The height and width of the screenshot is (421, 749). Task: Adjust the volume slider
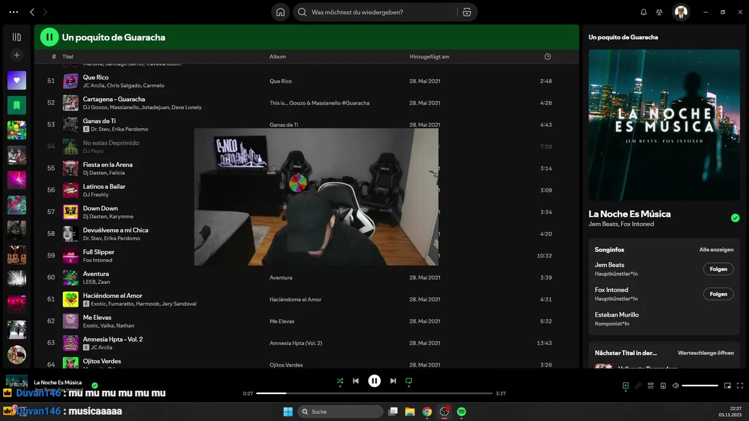coord(700,386)
